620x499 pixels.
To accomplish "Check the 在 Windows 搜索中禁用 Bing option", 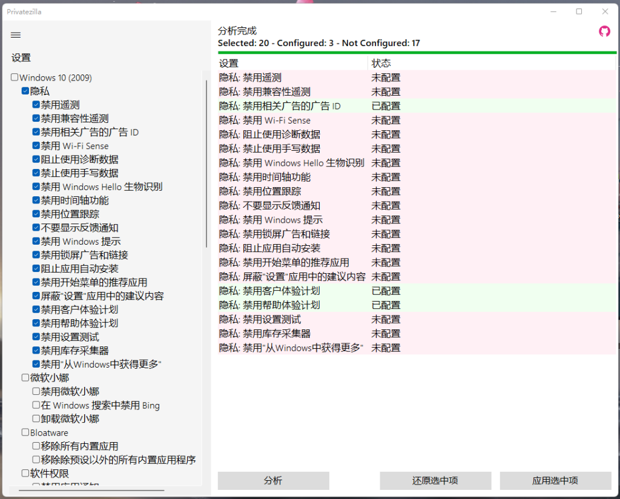I will (x=36, y=405).
